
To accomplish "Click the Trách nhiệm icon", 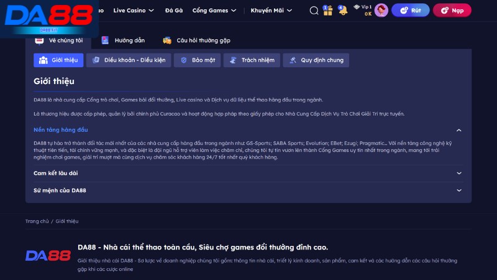I will (x=233, y=60).
